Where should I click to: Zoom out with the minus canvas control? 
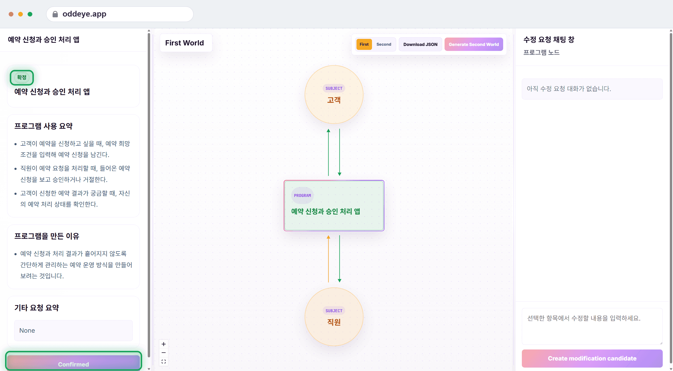coord(164,353)
